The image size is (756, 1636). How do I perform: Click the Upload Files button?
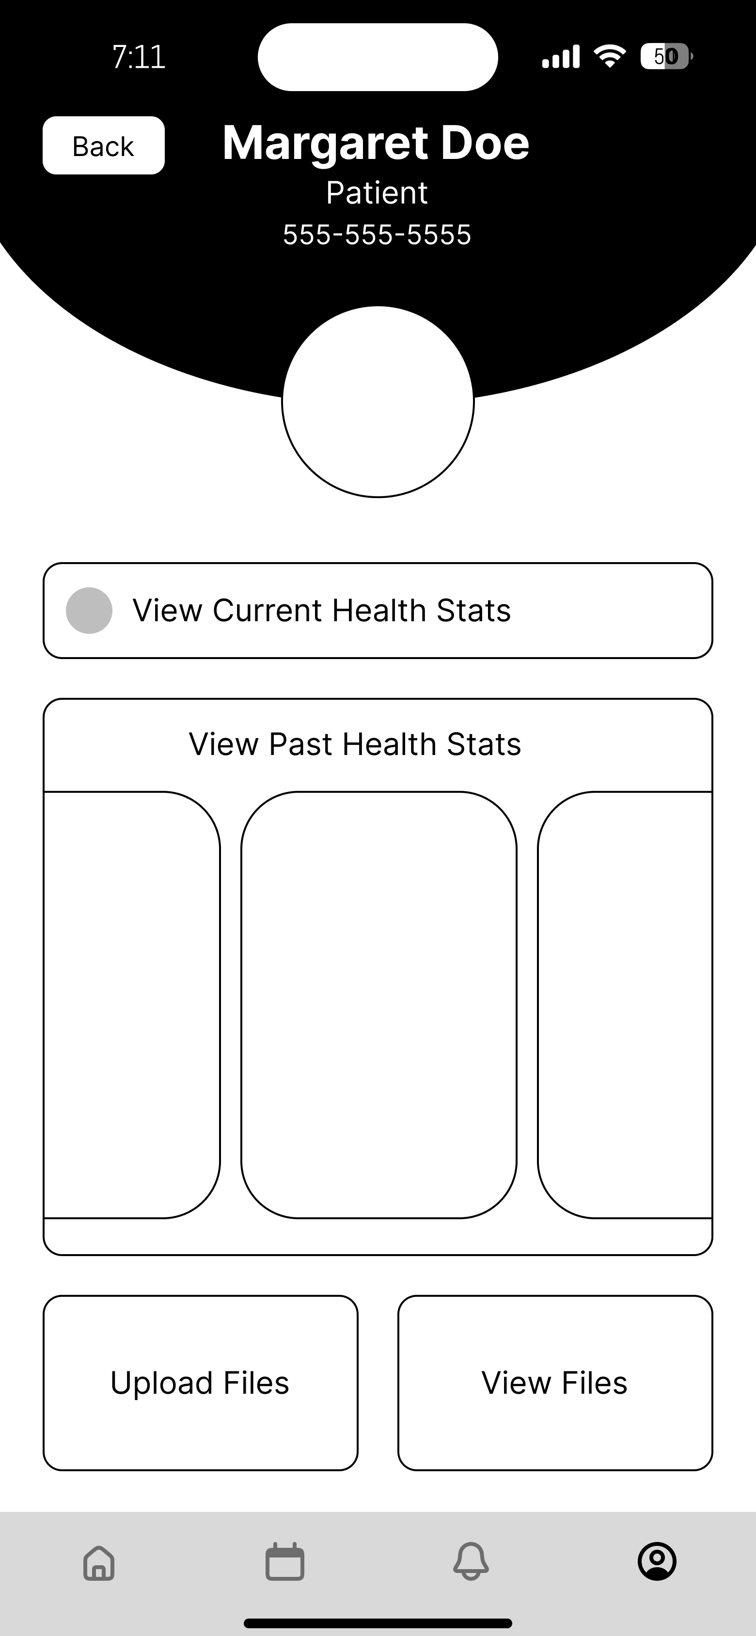[x=201, y=1383]
